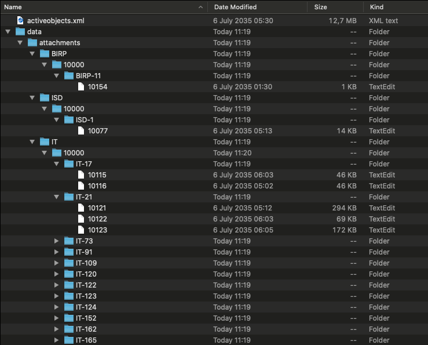Expand the IT-165 folder

pos(57,340)
